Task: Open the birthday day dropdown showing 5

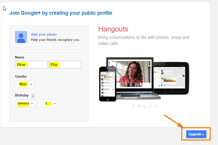Action: (x=48, y=103)
